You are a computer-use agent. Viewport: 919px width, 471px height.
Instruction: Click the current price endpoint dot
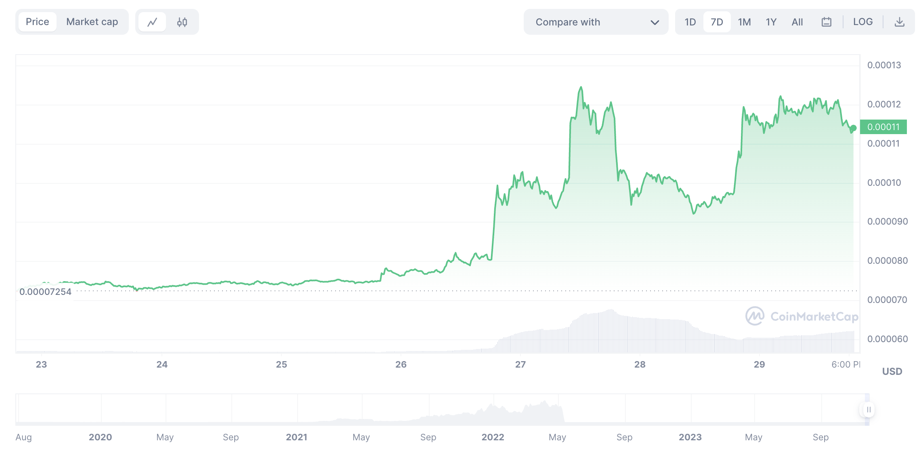tap(853, 128)
